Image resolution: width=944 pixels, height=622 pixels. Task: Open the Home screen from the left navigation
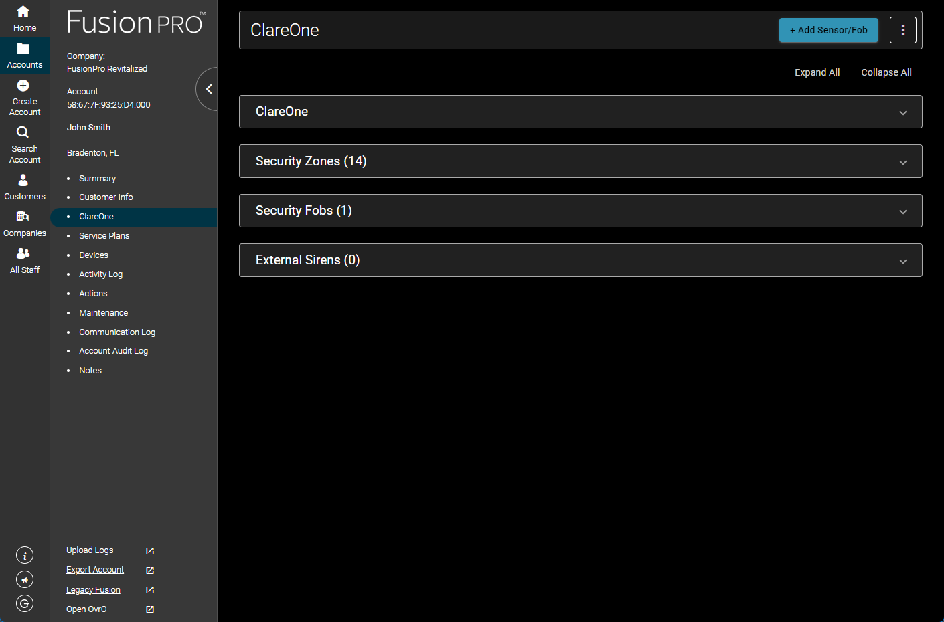tap(25, 17)
